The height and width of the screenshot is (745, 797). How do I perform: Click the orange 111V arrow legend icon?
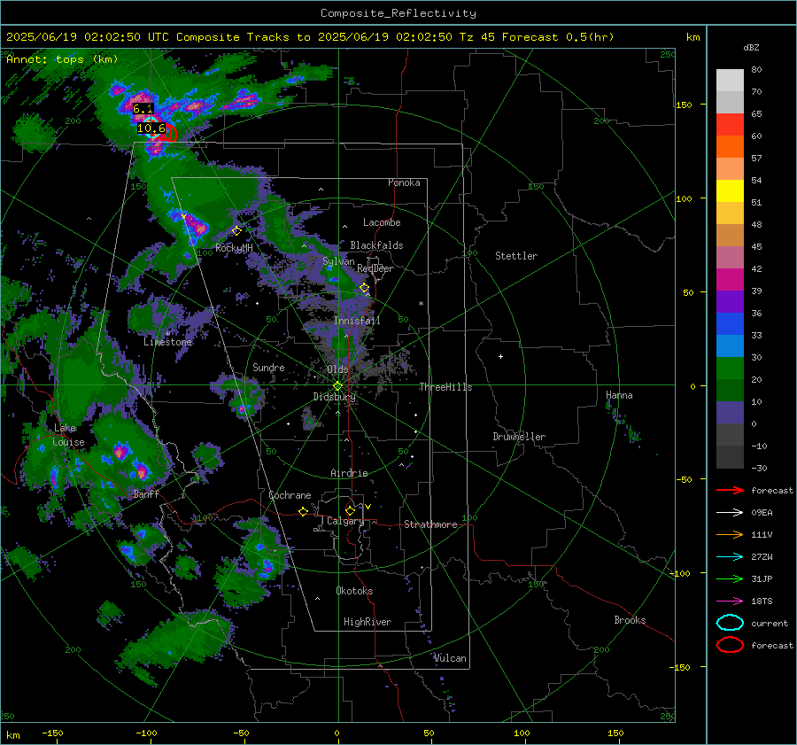[x=730, y=534]
